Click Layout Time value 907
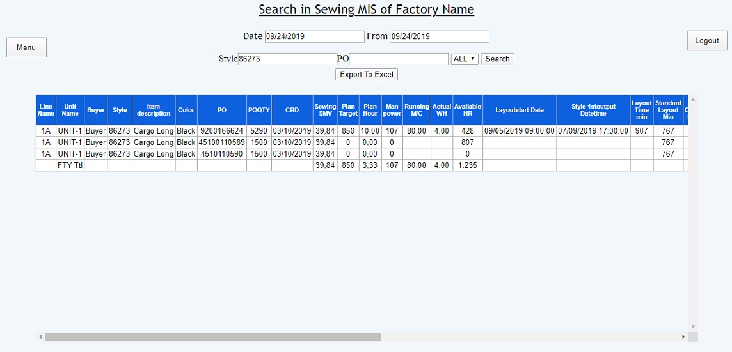The image size is (732, 352). pyautogui.click(x=642, y=131)
